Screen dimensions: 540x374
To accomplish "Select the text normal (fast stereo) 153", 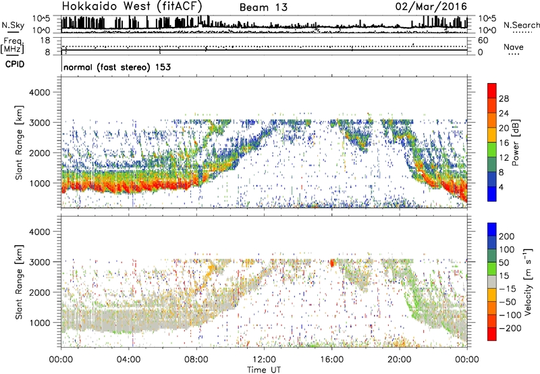I will [117, 67].
